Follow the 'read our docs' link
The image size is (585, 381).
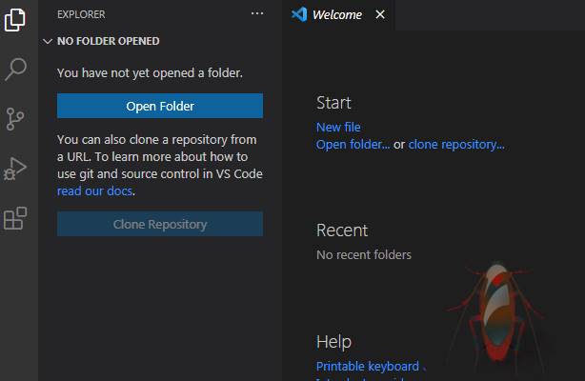click(94, 191)
